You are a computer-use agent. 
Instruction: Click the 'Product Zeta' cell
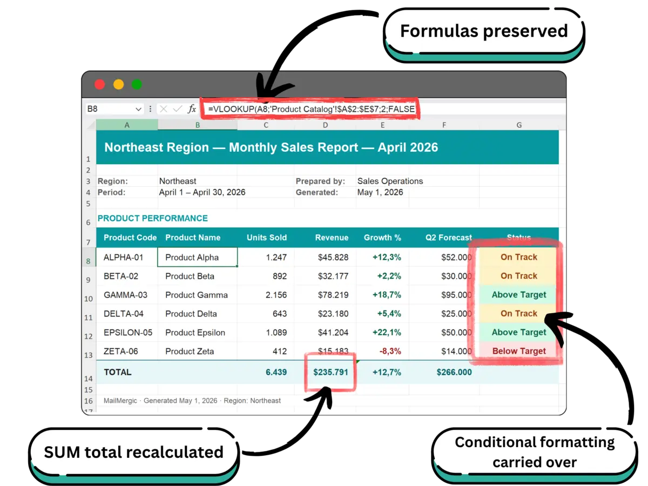coord(198,351)
